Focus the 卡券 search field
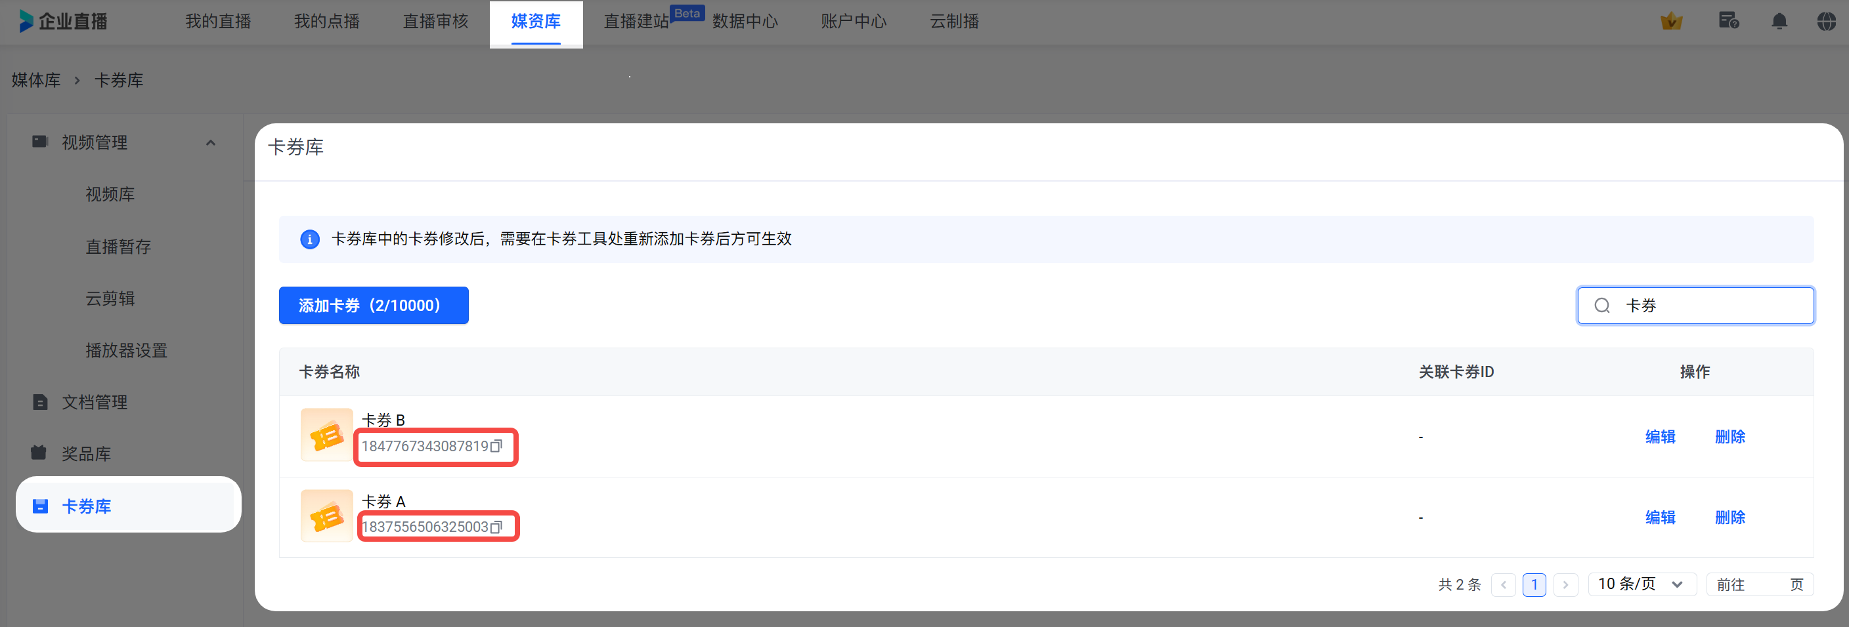Screen dimensions: 1849x627 (x=1695, y=306)
